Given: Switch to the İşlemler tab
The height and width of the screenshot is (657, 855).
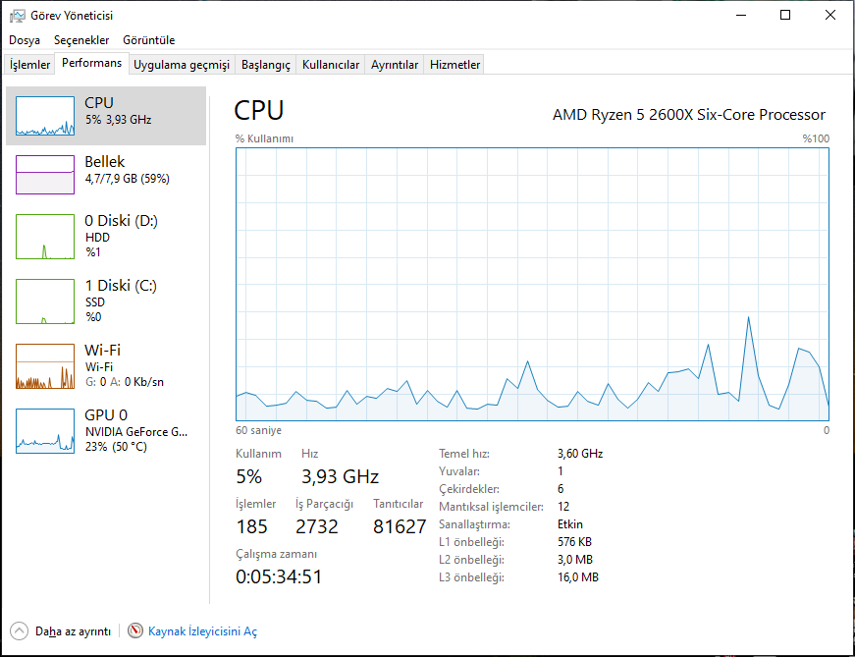Looking at the screenshot, I should (29, 65).
